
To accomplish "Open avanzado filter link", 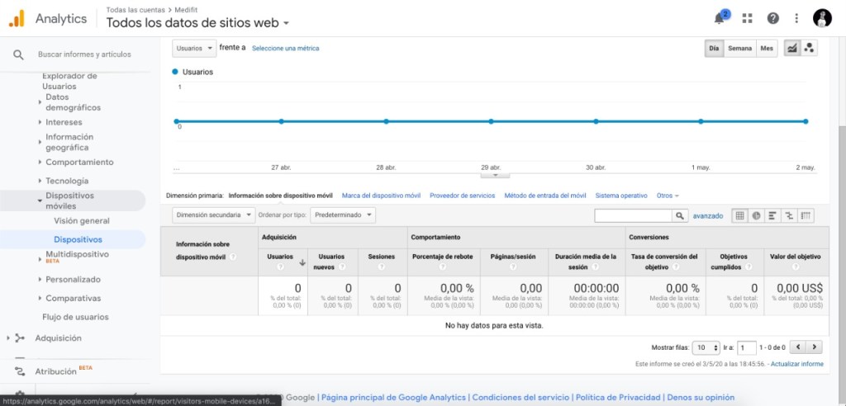I will tap(708, 215).
